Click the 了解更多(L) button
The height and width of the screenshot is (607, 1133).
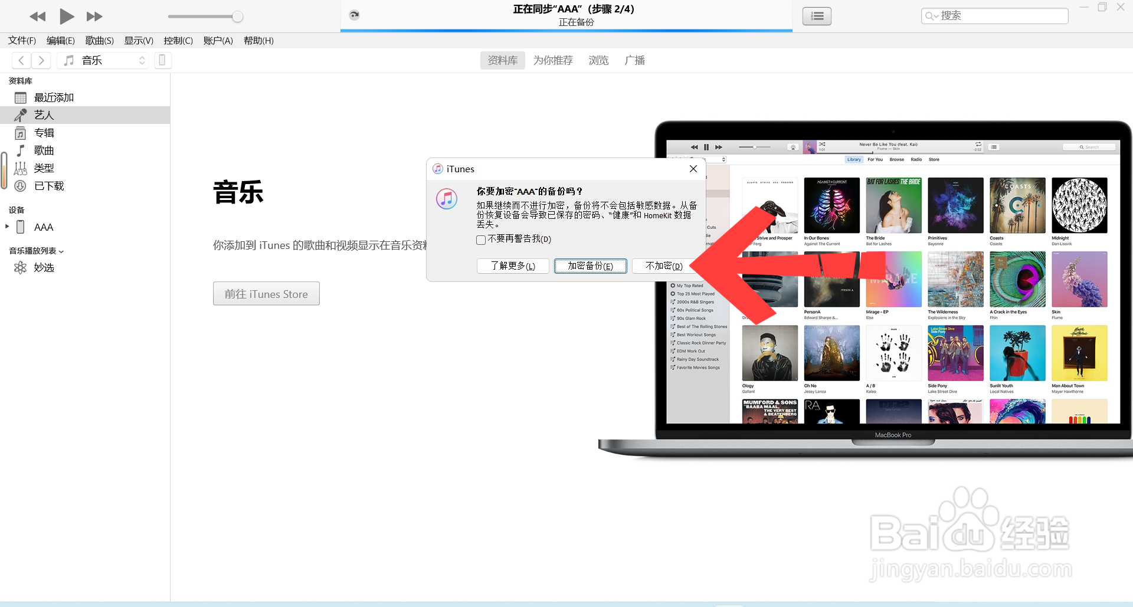[x=513, y=266]
